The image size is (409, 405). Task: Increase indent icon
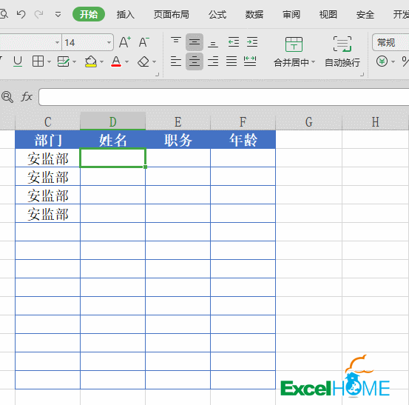click(x=252, y=42)
